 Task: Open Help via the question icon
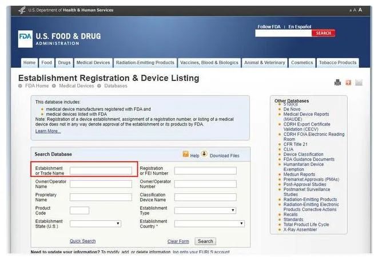pyautogui.click(x=185, y=155)
